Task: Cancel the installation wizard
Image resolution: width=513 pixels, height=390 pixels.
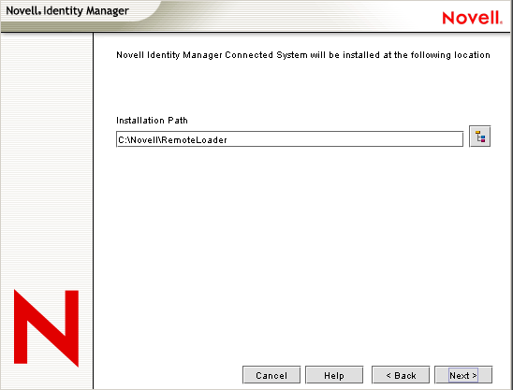Action: 271,375
